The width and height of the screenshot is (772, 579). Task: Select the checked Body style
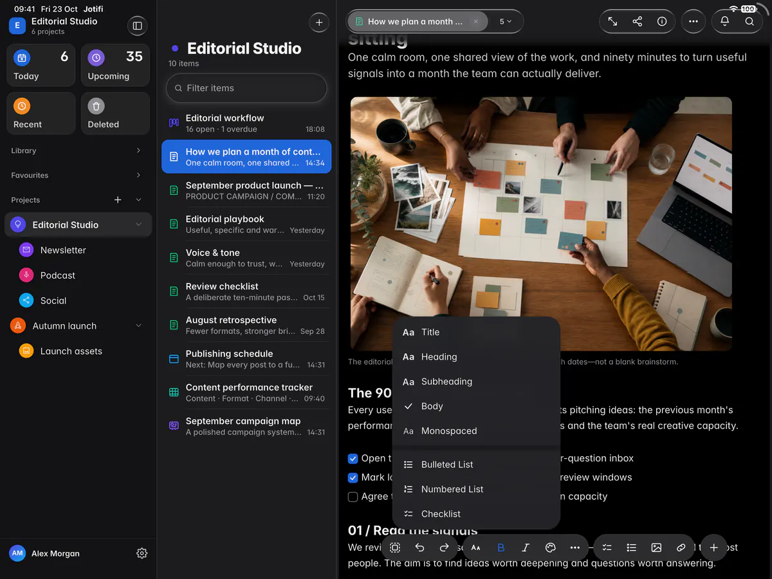tap(476, 407)
